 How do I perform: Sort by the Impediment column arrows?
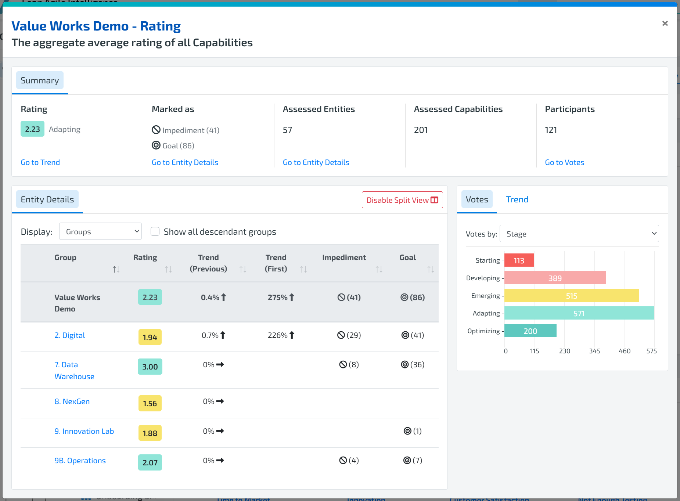tap(379, 269)
